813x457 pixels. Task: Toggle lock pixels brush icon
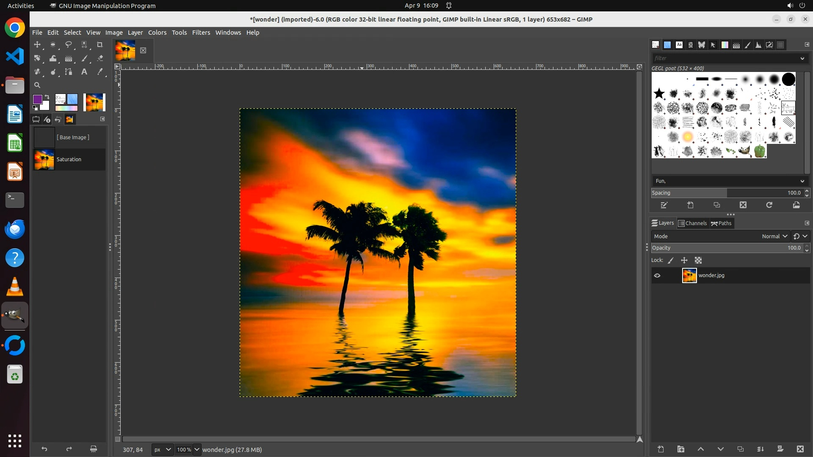tap(671, 261)
